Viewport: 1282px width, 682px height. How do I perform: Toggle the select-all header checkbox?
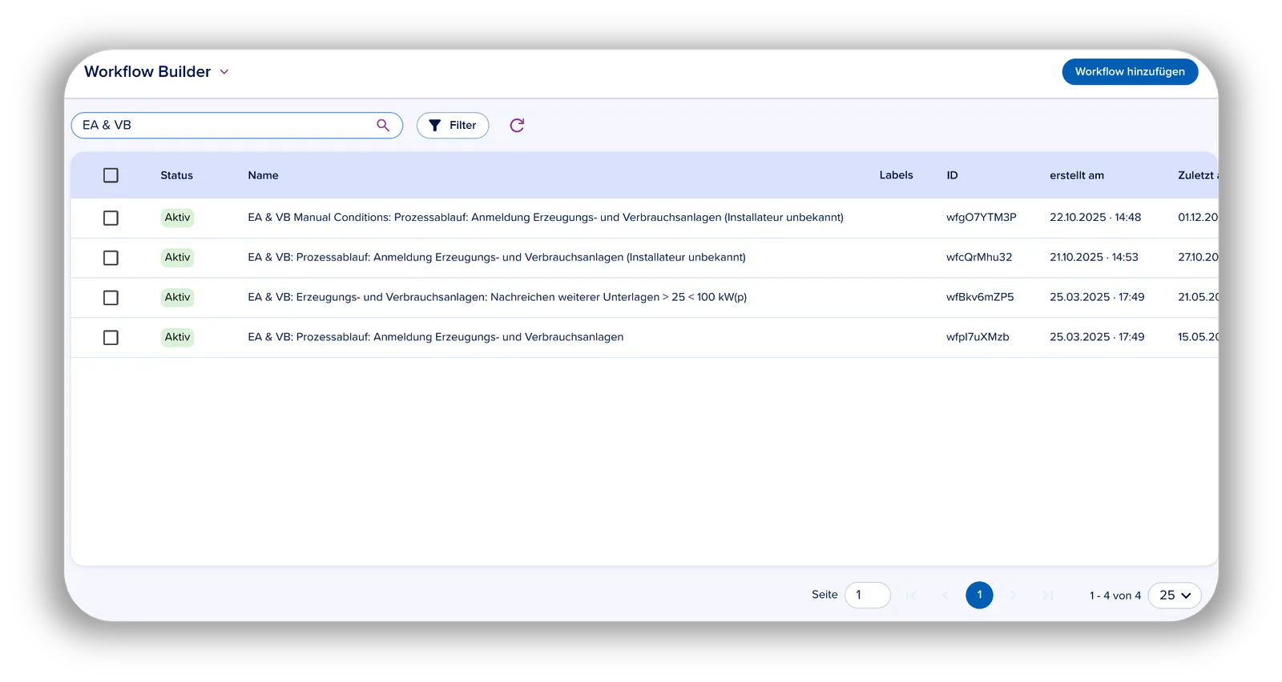pyautogui.click(x=111, y=175)
